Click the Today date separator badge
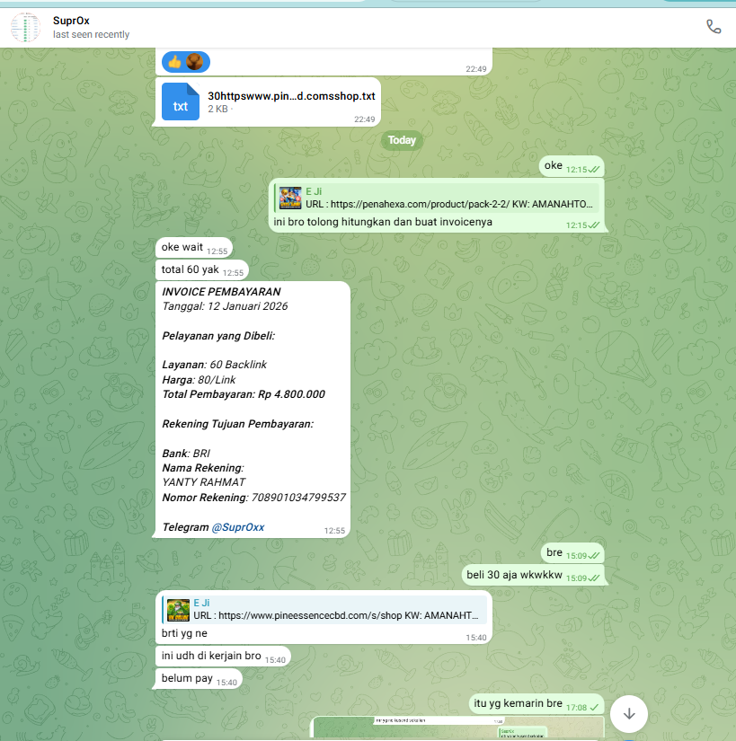Viewport: 736px width, 741px height. [x=402, y=140]
